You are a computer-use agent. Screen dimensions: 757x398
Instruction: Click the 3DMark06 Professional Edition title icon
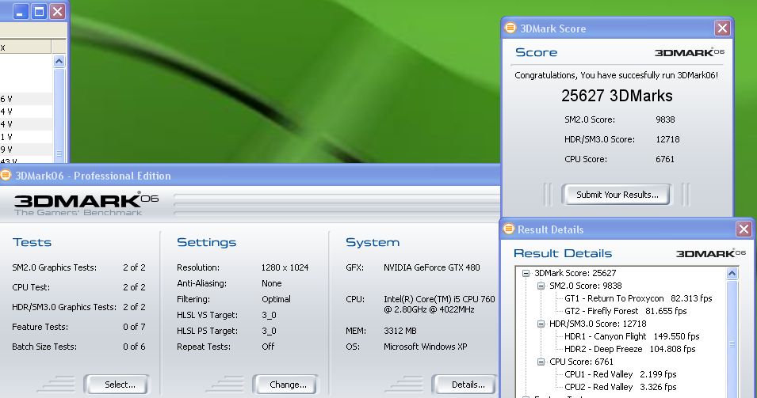tap(6, 176)
